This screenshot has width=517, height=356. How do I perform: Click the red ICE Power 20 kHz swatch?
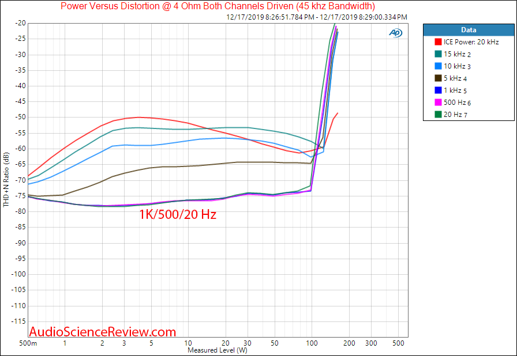[x=437, y=42]
